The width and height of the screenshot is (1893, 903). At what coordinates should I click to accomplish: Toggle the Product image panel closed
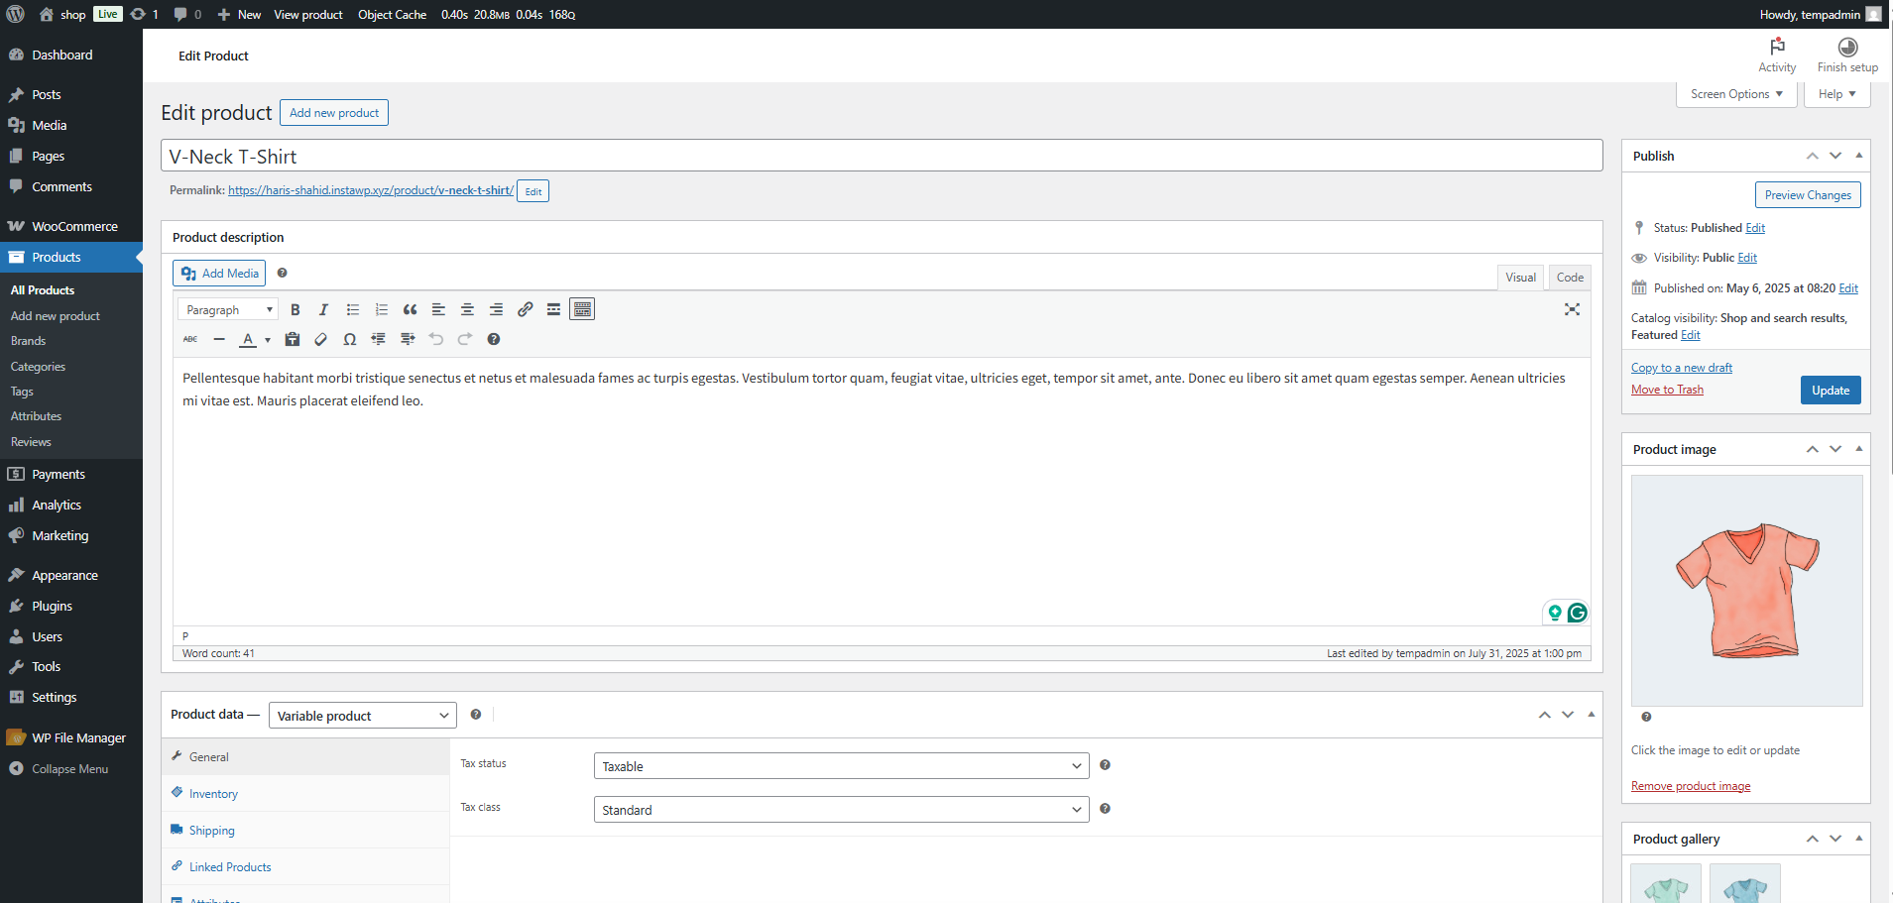pos(1858,449)
